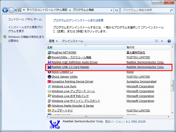Click the Plugfree NETWORK icon
Screen dimensions: 176x132
click(x=49, y=52)
